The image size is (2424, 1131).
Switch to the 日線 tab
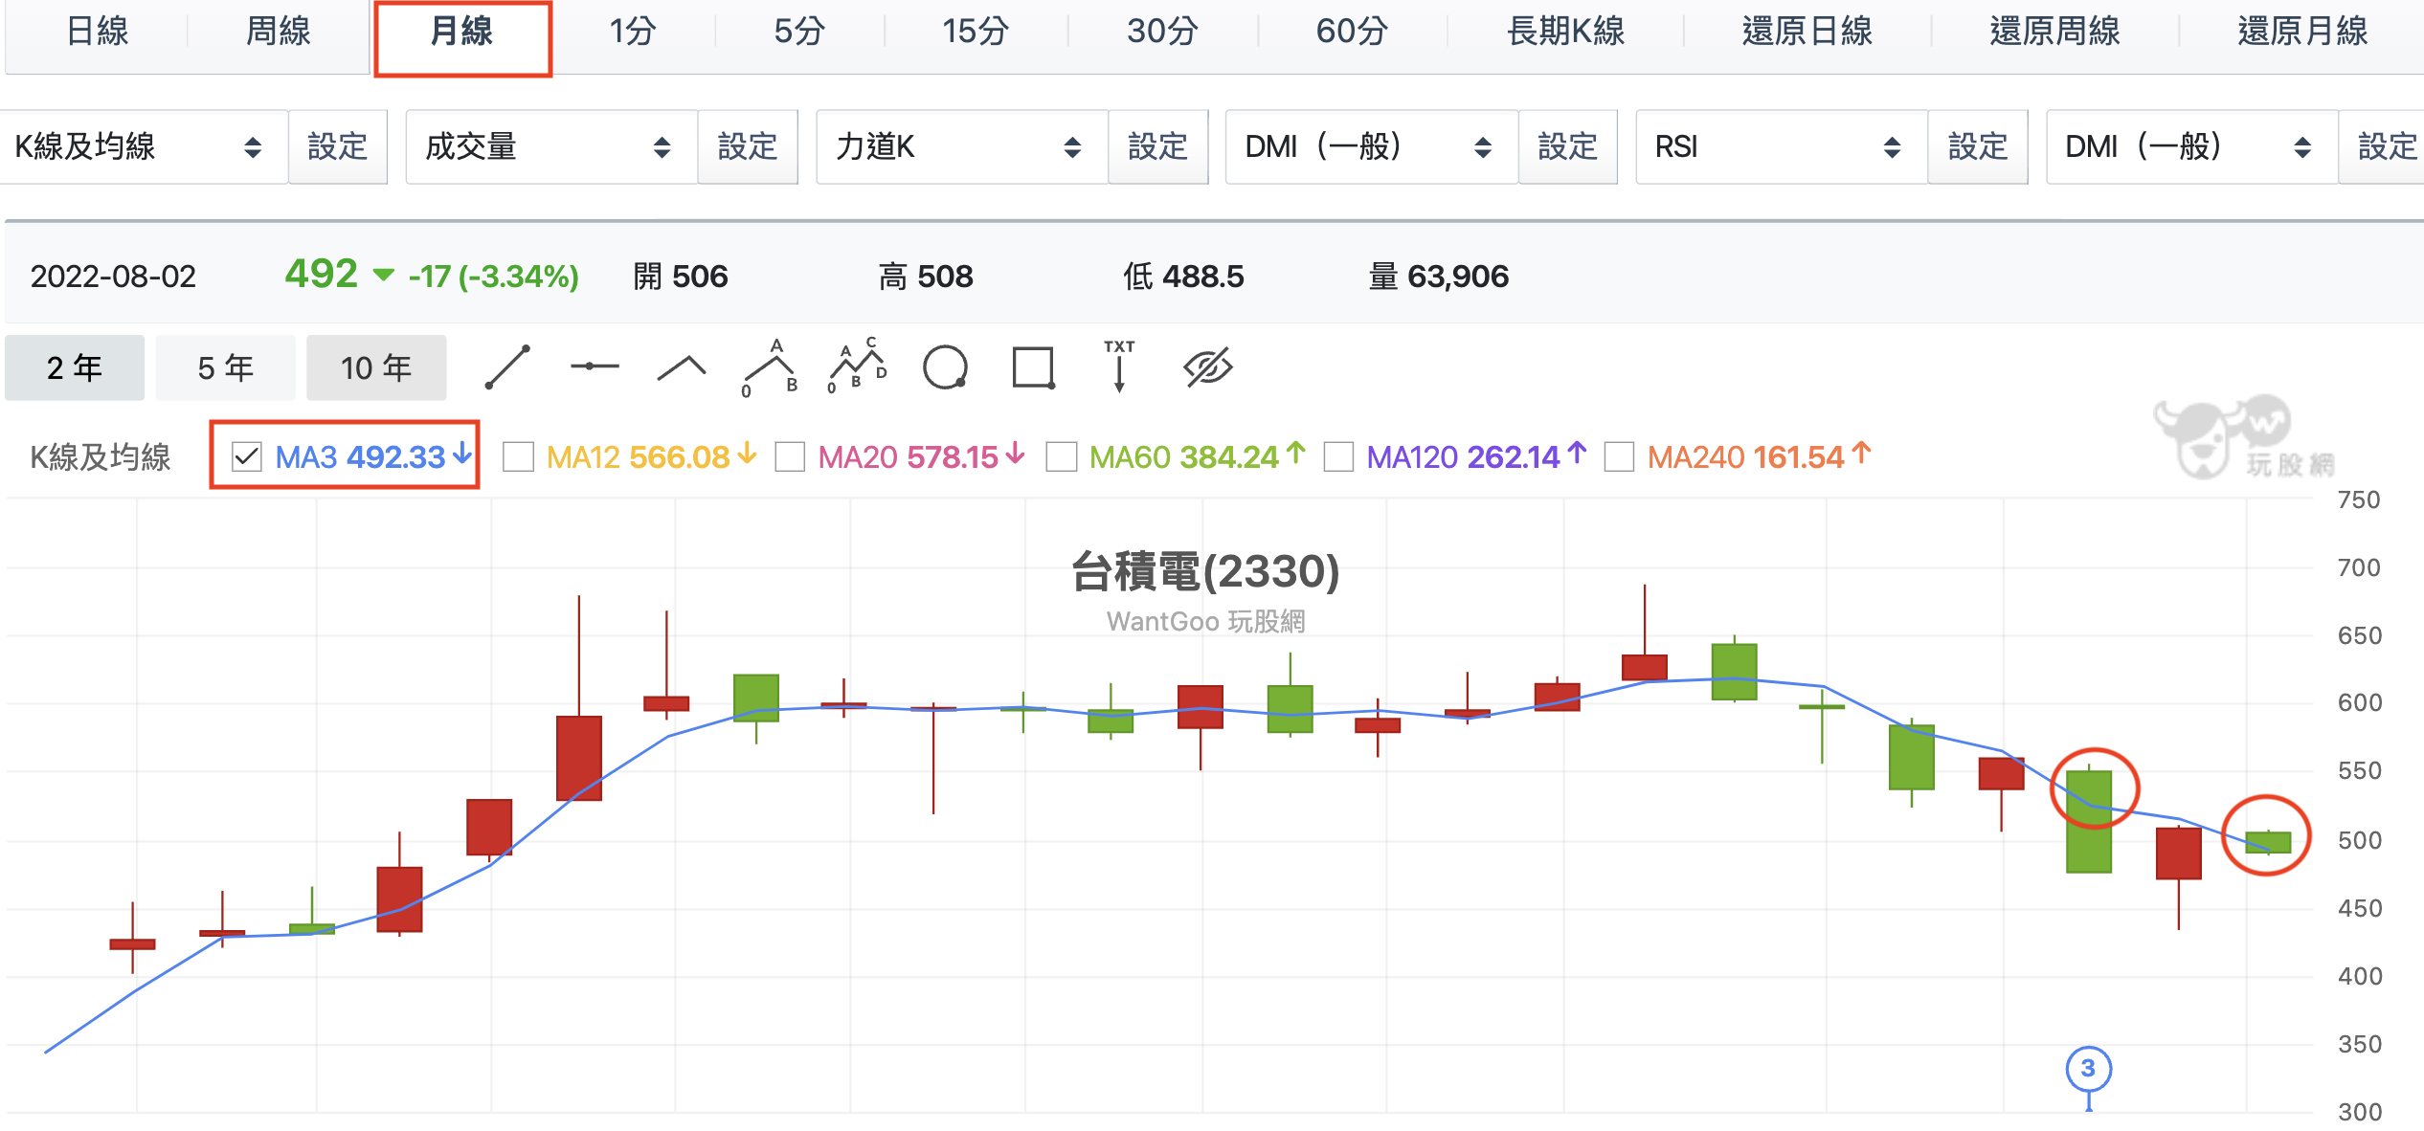point(97,33)
